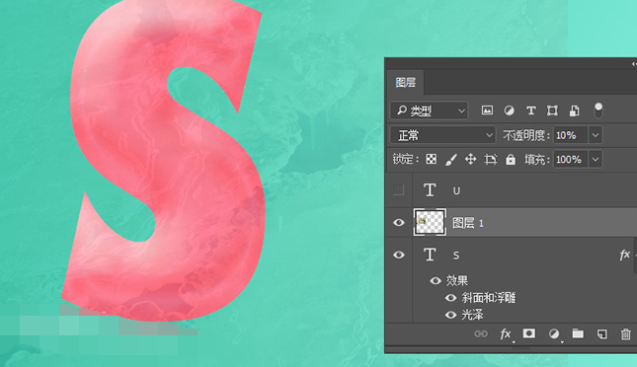
Task: Click the 不透明度 value field showing 10%
Action: point(571,135)
